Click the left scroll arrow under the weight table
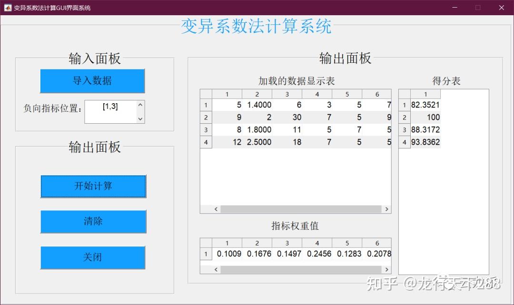This screenshot has width=514, height=305. point(216,269)
